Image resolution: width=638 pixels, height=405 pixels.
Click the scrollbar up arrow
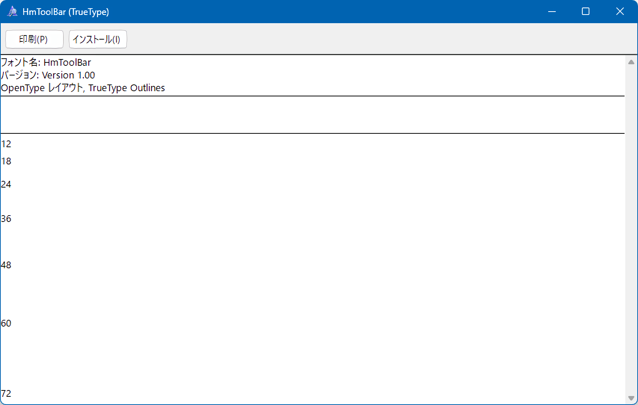(631, 62)
